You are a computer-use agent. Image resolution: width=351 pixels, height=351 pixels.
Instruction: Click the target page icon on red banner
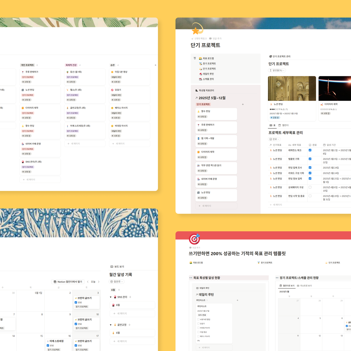click(194, 239)
